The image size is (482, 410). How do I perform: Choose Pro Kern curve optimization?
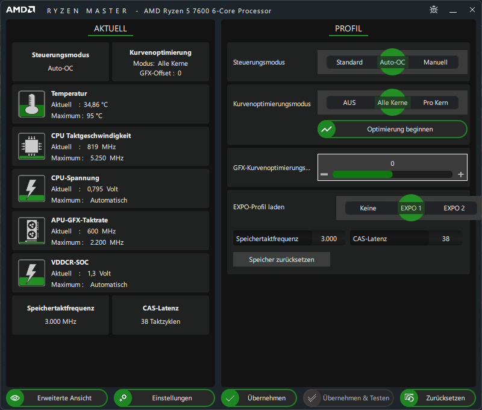436,102
